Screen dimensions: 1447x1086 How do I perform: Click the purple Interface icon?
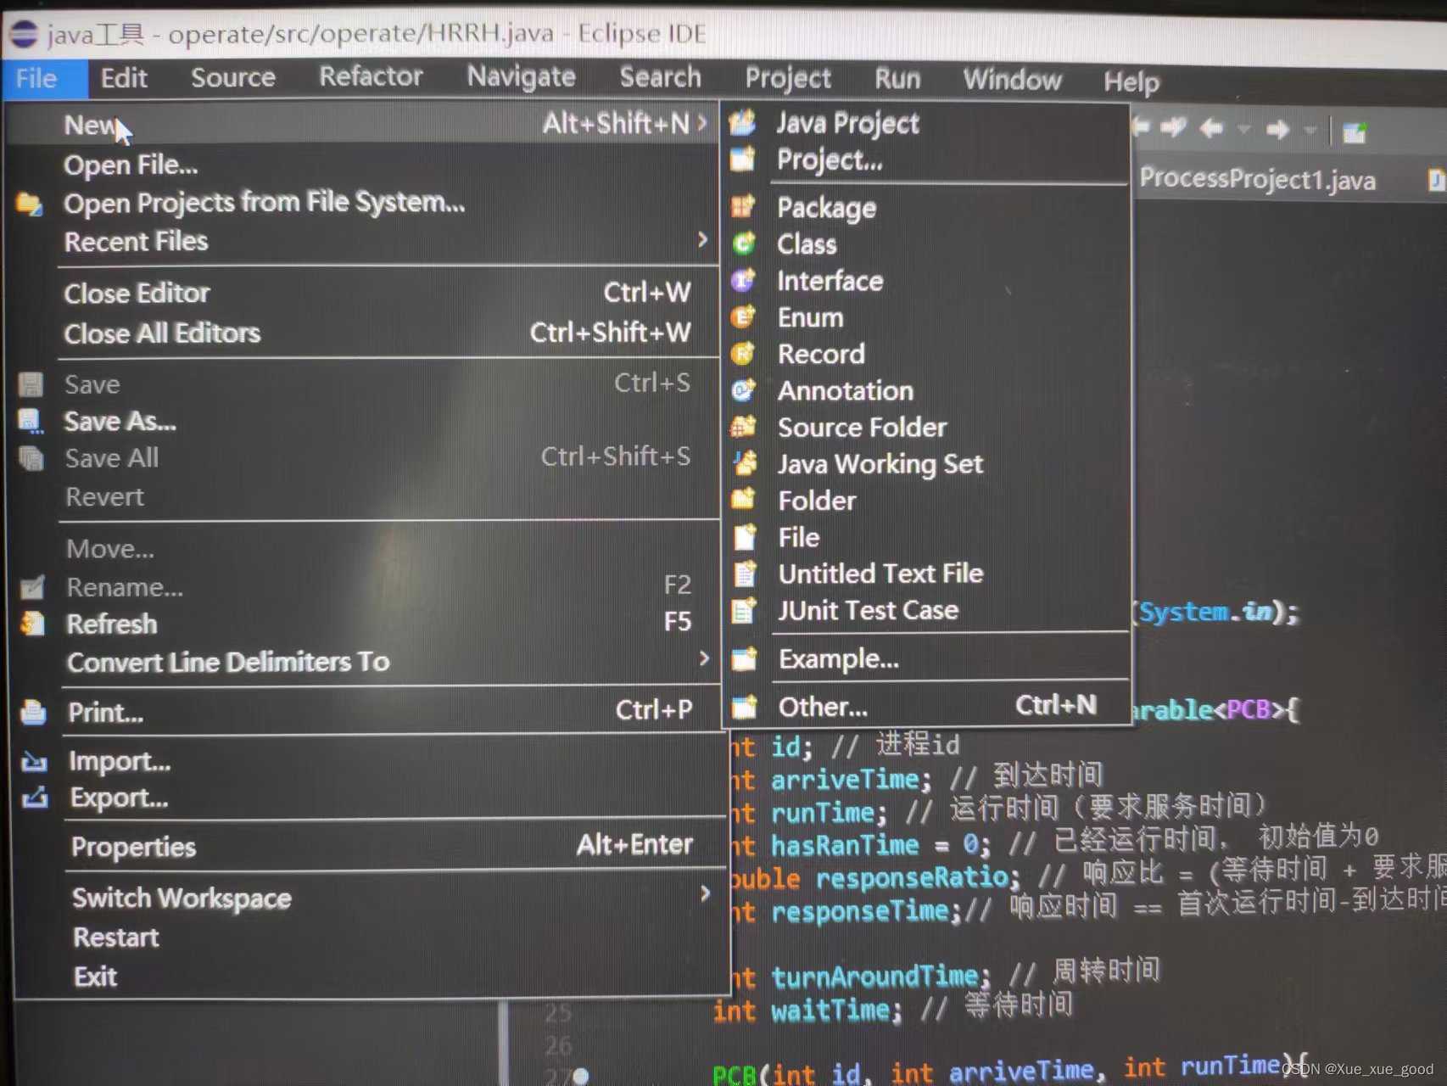[744, 280]
